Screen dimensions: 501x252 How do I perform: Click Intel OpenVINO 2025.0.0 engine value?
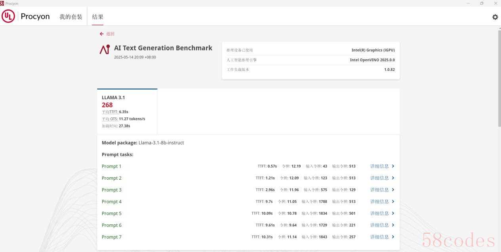point(372,60)
